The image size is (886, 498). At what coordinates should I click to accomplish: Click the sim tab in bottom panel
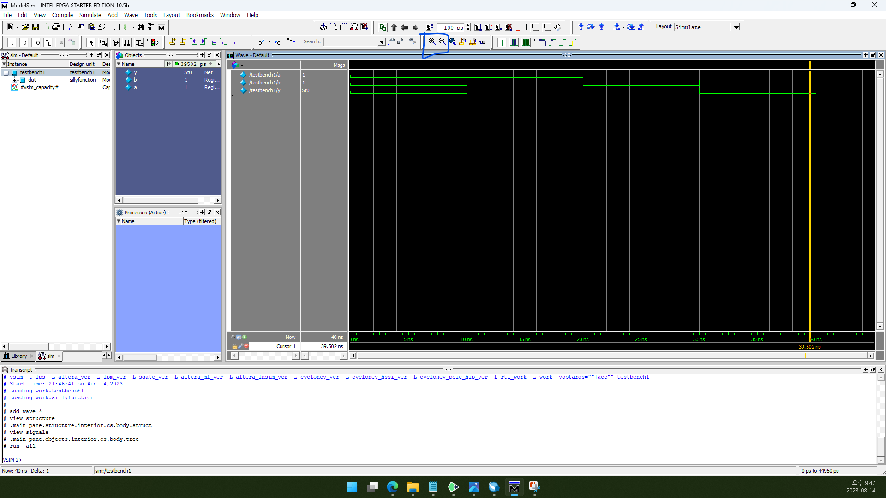point(50,356)
